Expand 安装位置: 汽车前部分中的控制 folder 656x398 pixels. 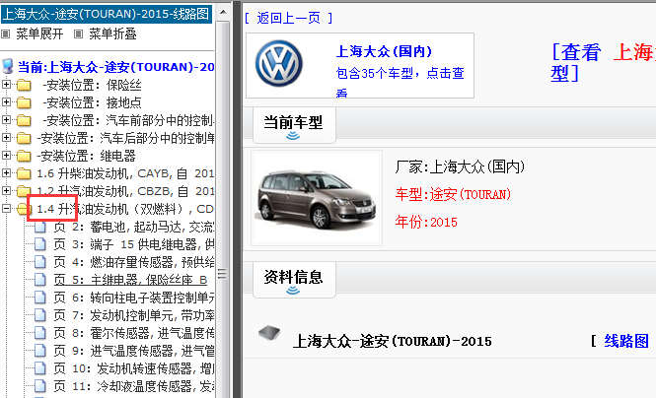pos(6,120)
